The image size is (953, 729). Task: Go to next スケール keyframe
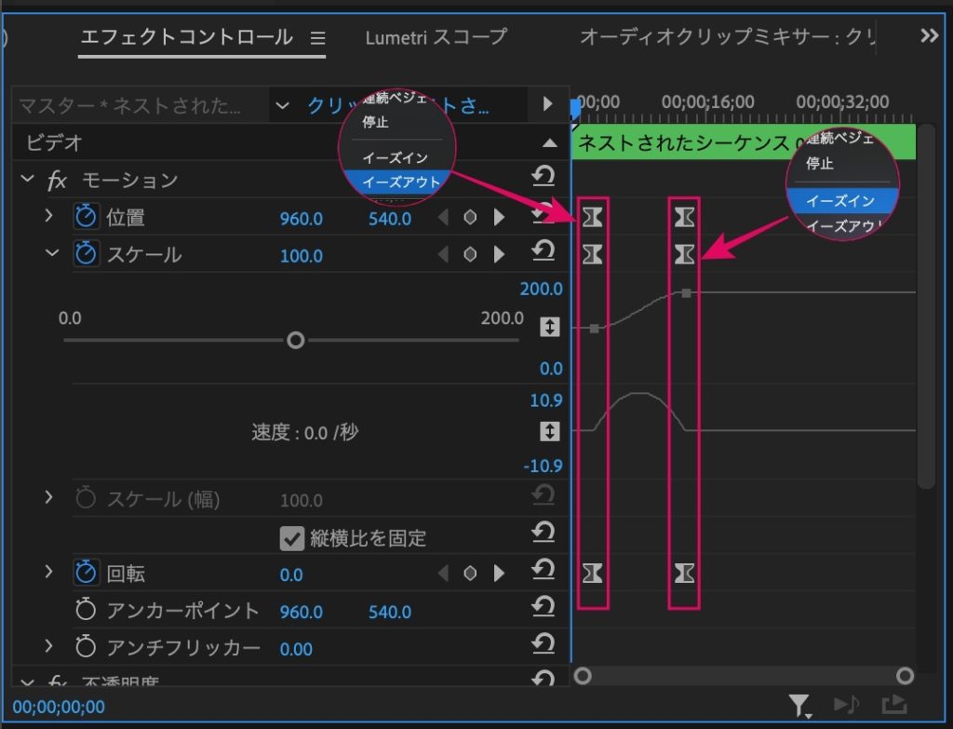pyautogui.click(x=499, y=254)
